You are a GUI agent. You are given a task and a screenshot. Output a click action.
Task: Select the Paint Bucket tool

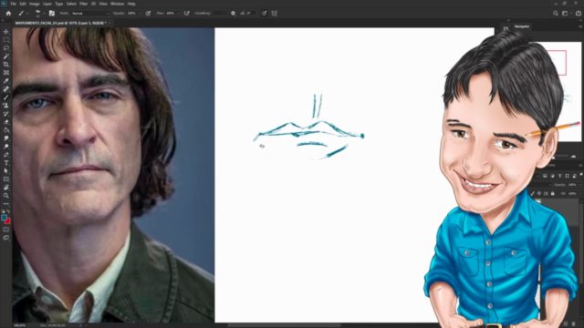coord(6,130)
